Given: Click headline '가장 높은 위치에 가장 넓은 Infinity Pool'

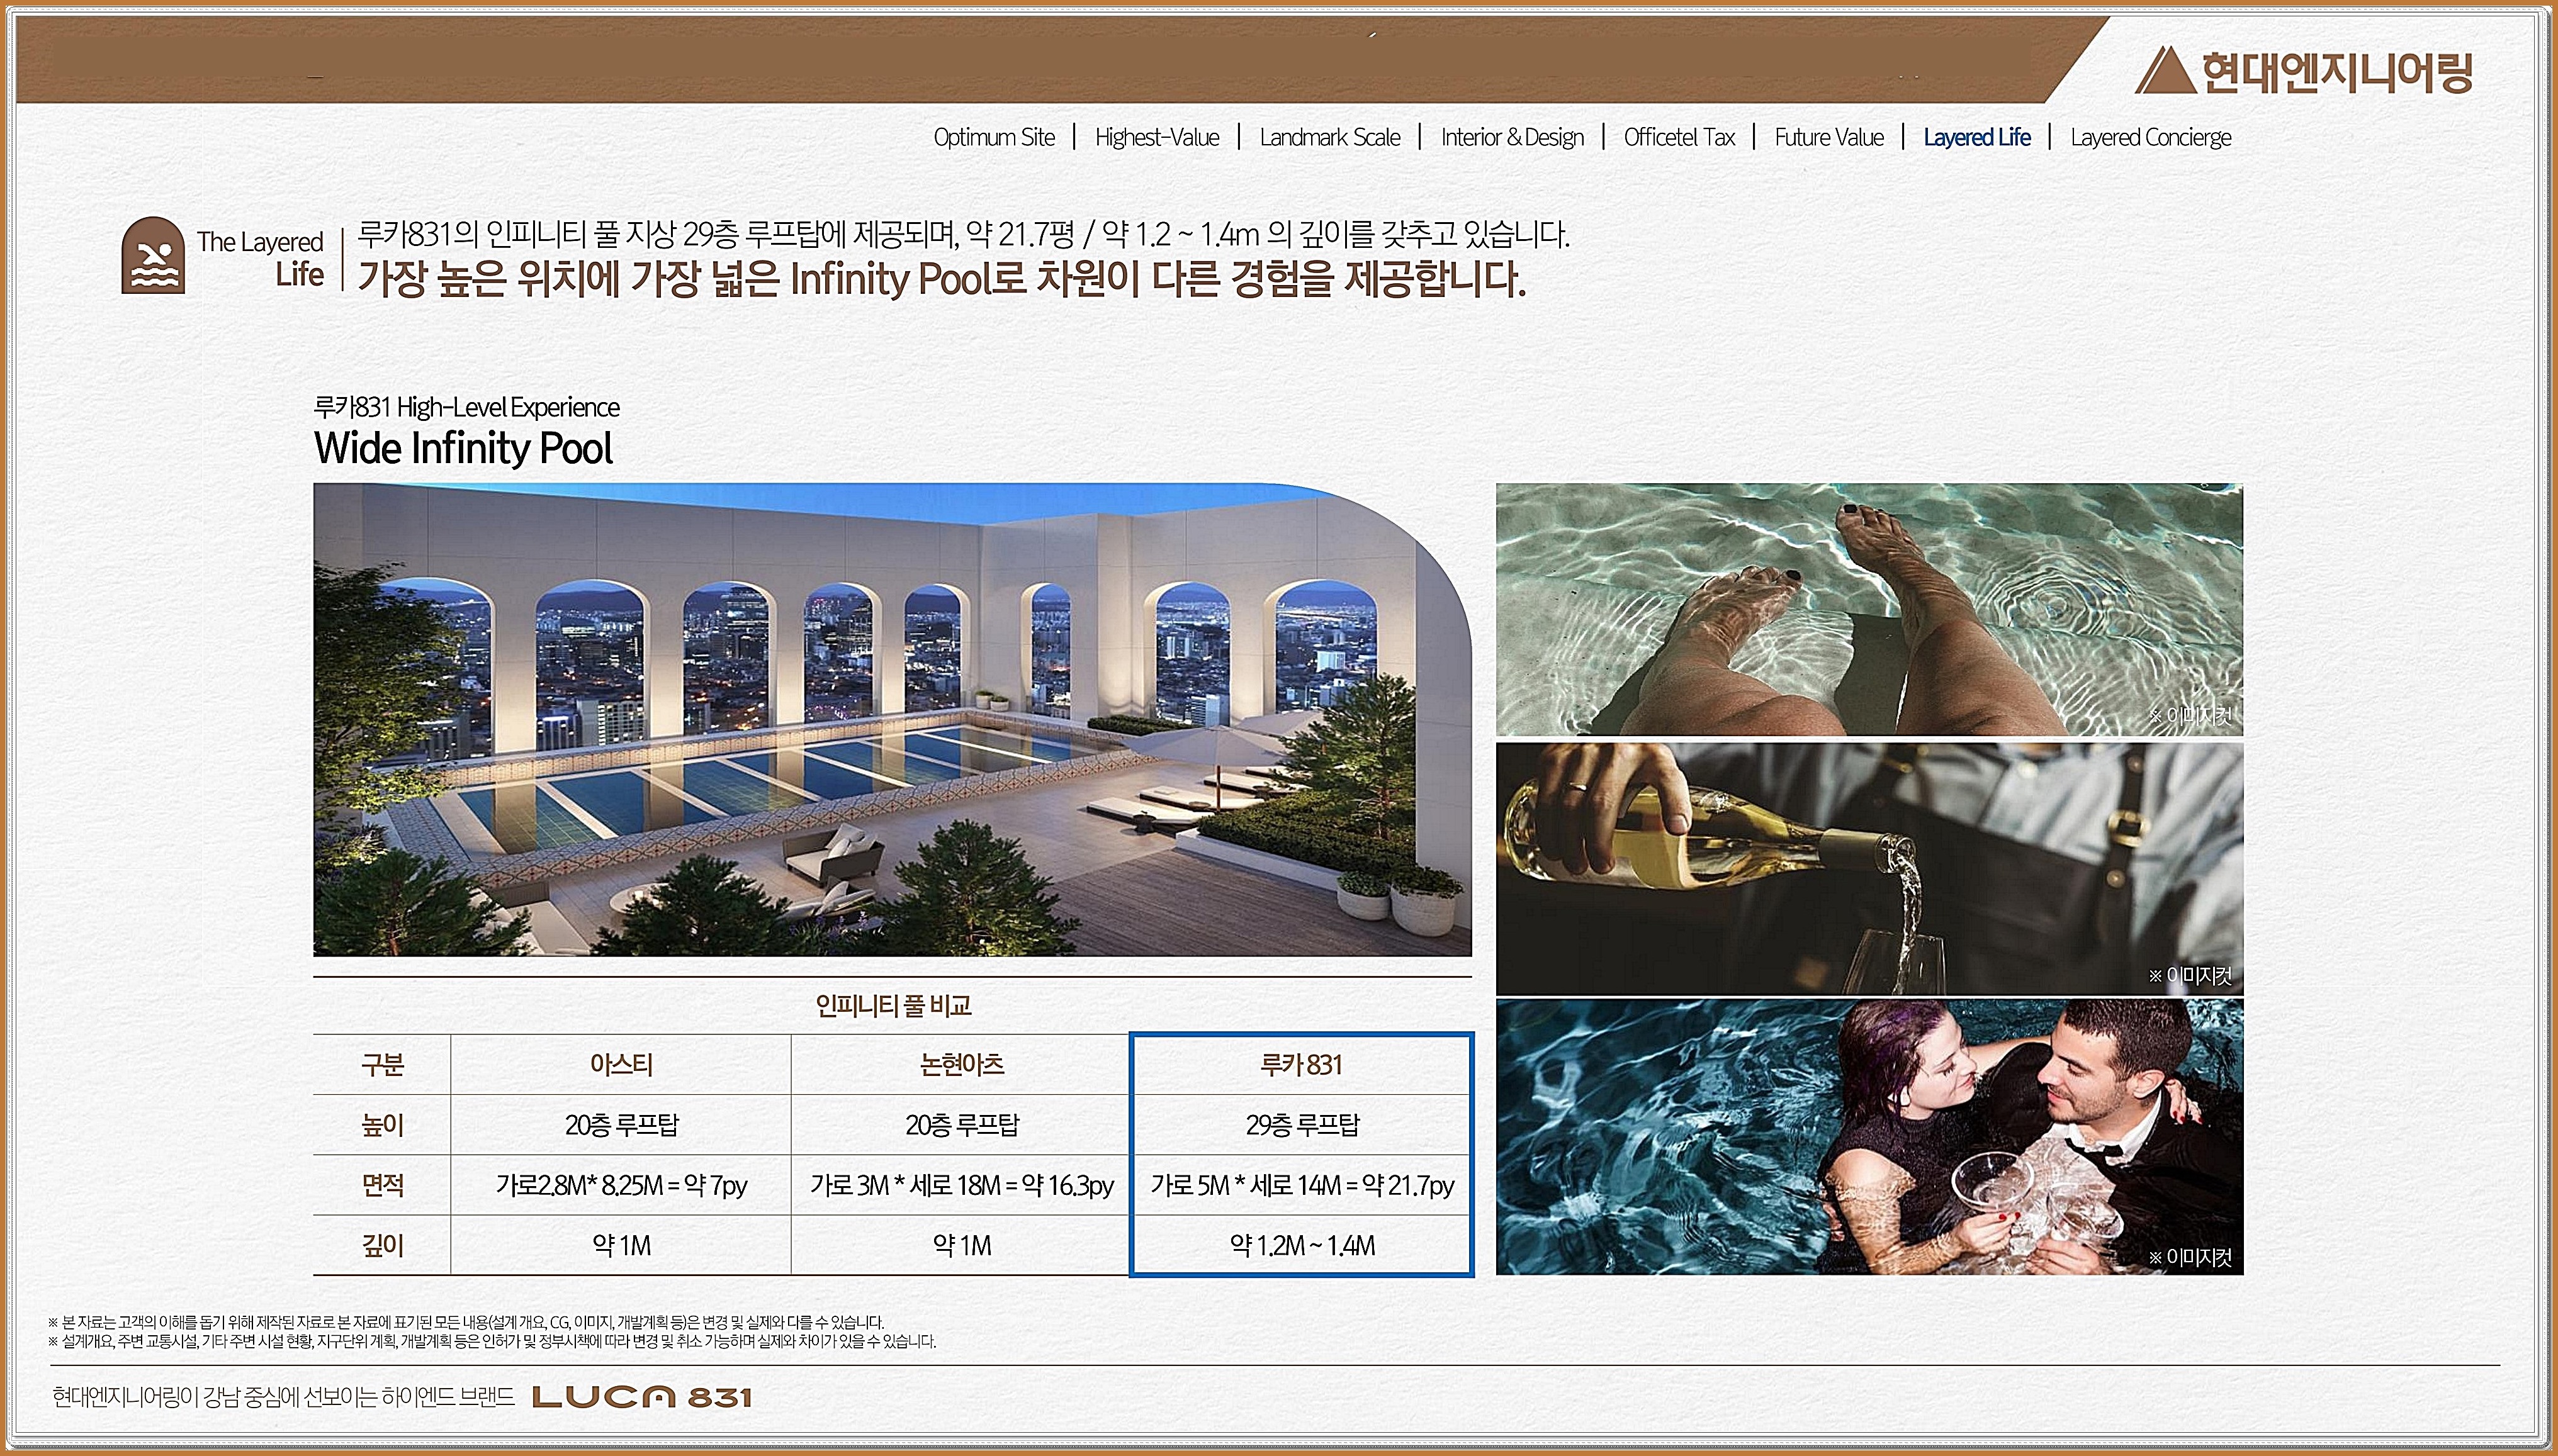Looking at the screenshot, I should pyautogui.click(x=942, y=279).
